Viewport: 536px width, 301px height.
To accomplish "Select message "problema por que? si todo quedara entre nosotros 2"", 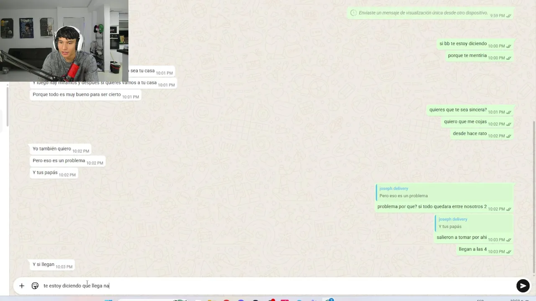I will [x=432, y=207].
